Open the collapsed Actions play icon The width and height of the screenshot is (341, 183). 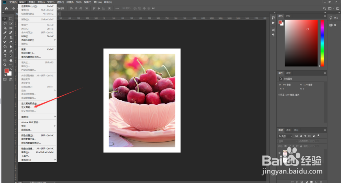click(x=273, y=23)
